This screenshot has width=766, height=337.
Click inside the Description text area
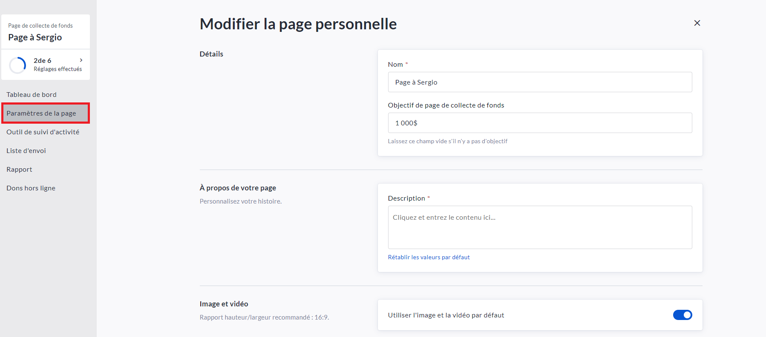point(539,227)
